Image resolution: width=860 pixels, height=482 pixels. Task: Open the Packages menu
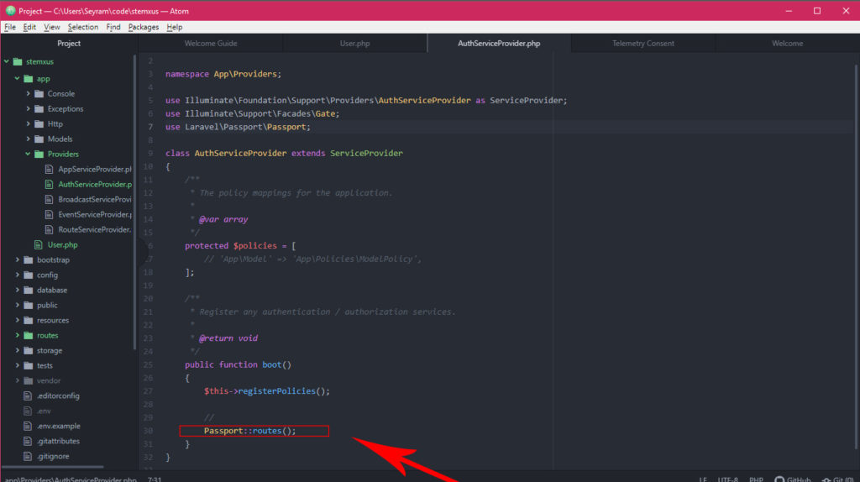coord(144,27)
